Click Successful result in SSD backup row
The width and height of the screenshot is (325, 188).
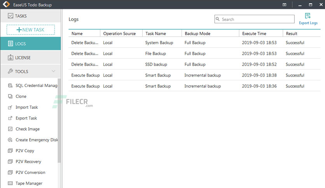(295, 64)
